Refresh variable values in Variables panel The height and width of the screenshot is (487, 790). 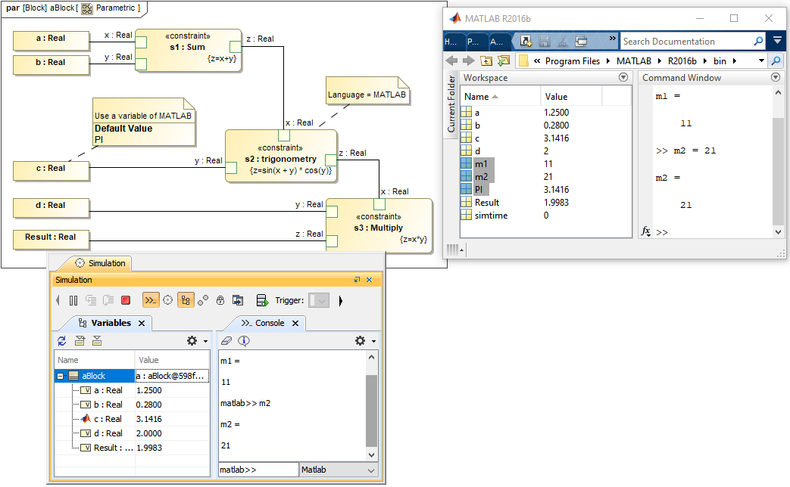[x=61, y=341]
